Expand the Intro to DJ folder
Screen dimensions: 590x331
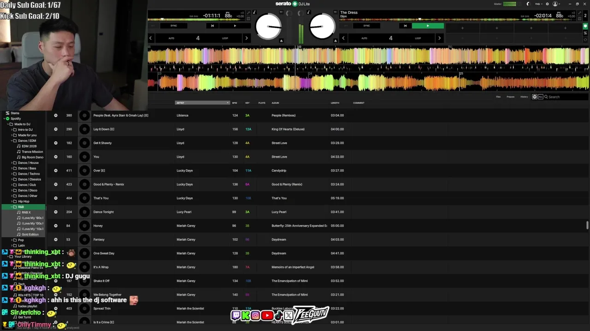coord(12,130)
